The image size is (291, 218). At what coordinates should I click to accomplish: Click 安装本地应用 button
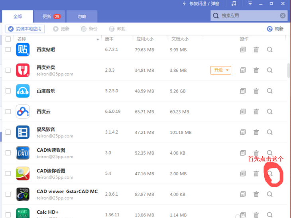tap(25, 29)
